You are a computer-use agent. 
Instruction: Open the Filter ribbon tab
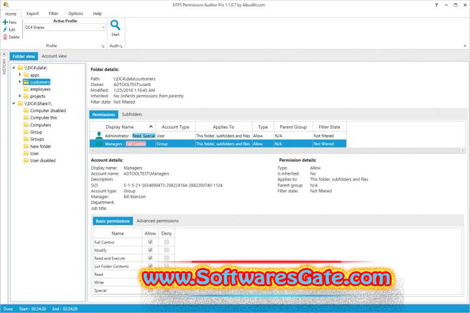point(54,14)
